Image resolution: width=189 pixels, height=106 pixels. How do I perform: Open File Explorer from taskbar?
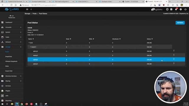click(x=12, y=104)
